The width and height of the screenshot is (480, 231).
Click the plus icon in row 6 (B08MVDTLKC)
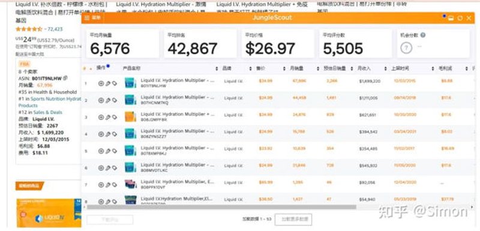point(101,167)
